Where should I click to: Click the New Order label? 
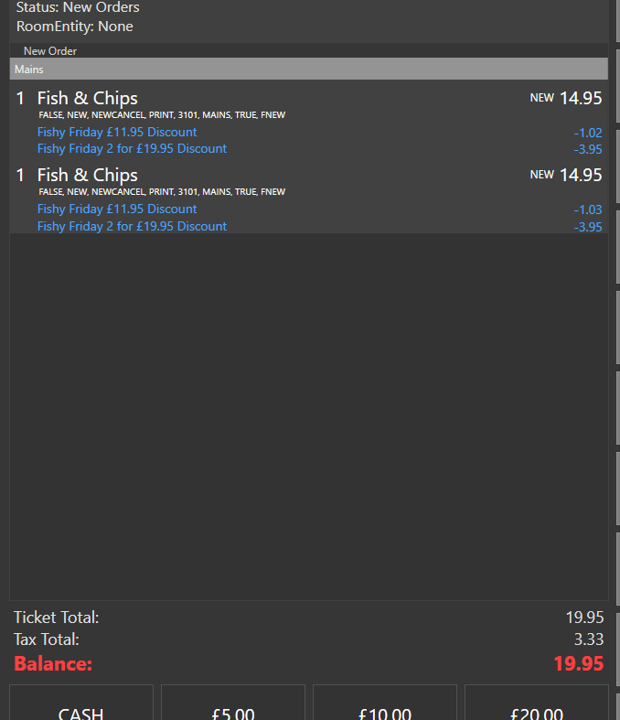click(x=50, y=51)
